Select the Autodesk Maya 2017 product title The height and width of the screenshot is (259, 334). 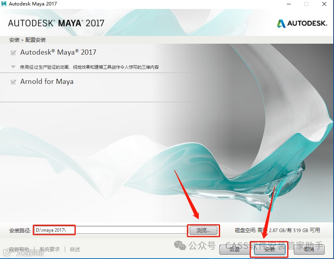58,52
